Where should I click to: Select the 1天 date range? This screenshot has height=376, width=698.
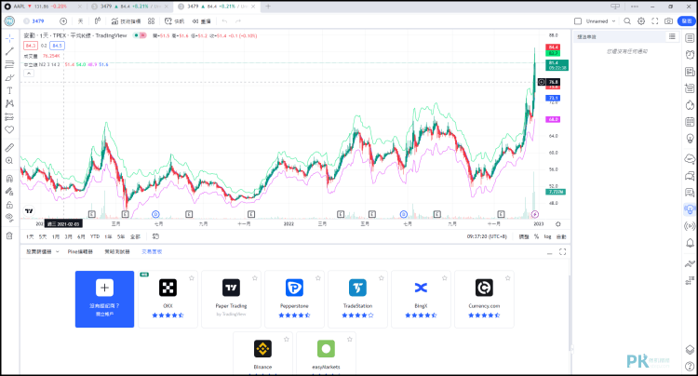pyautogui.click(x=30, y=236)
